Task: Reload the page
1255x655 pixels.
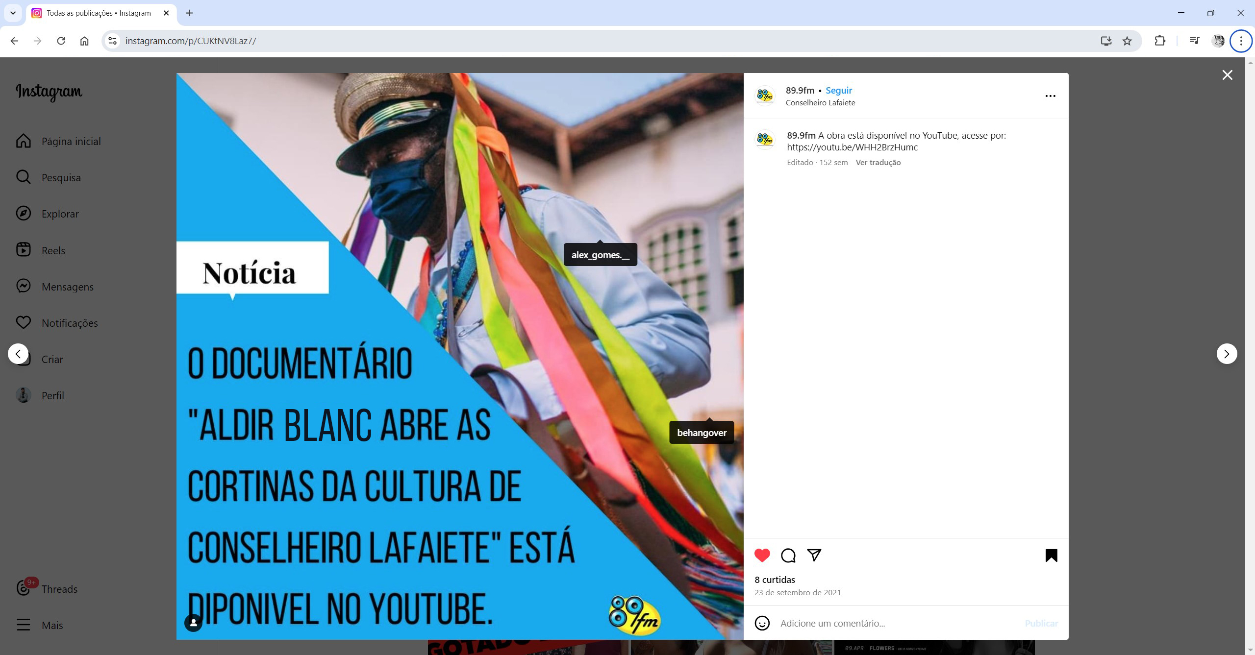Action: (61, 41)
